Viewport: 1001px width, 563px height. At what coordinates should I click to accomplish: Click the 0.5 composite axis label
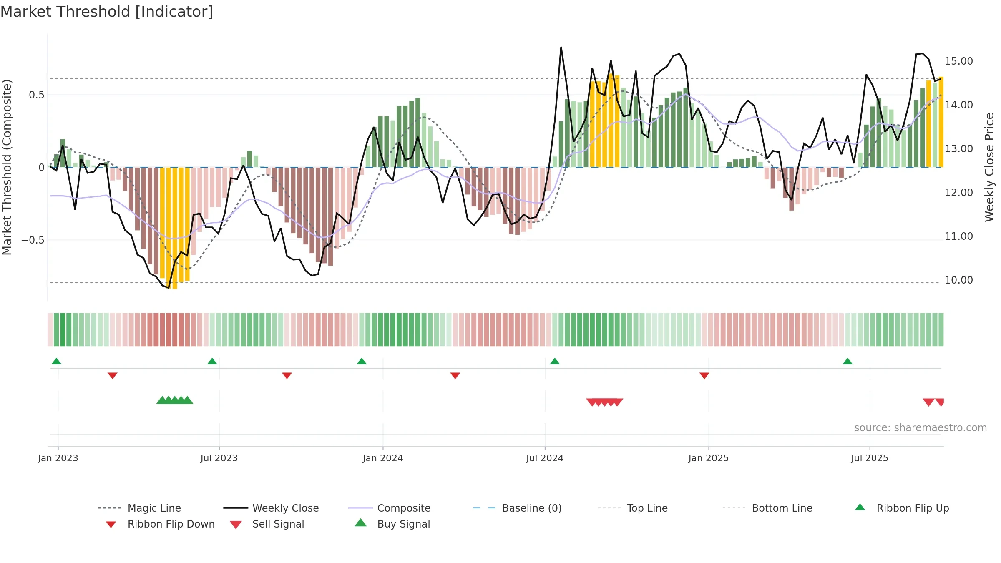37,95
